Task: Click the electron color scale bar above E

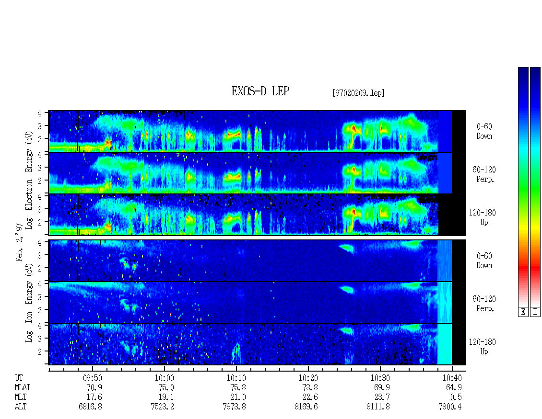Action: pyautogui.click(x=523, y=187)
